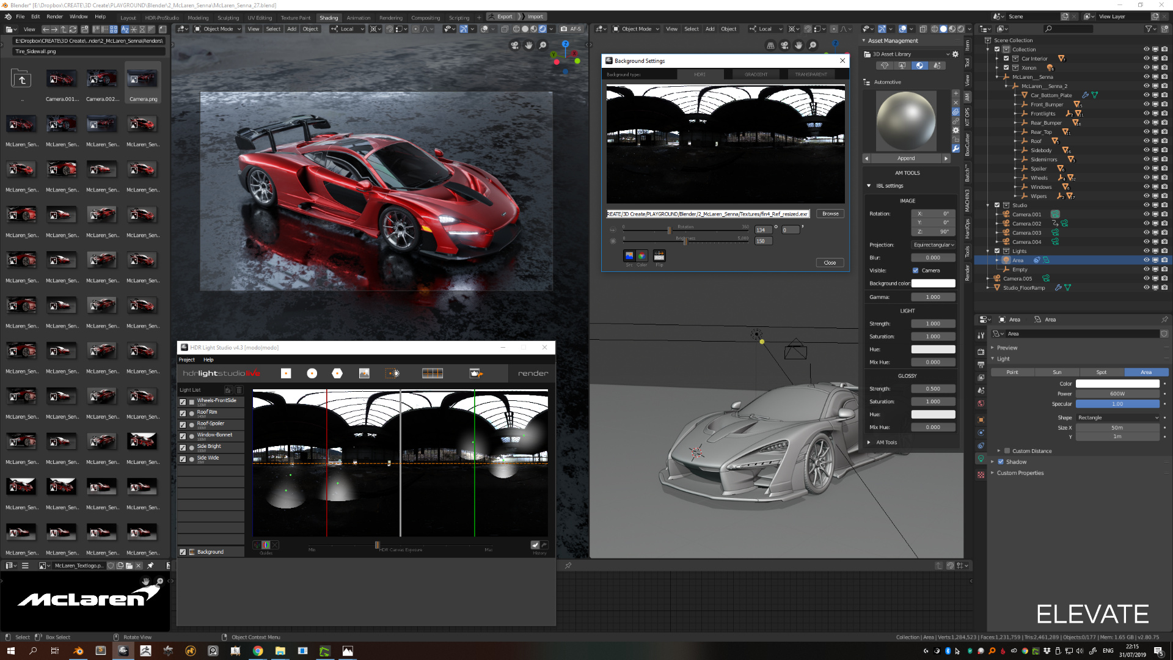Select the Color wheel icon in Background Settings
The width and height of the screenshot is (1173, 660).
pos(641,256)
